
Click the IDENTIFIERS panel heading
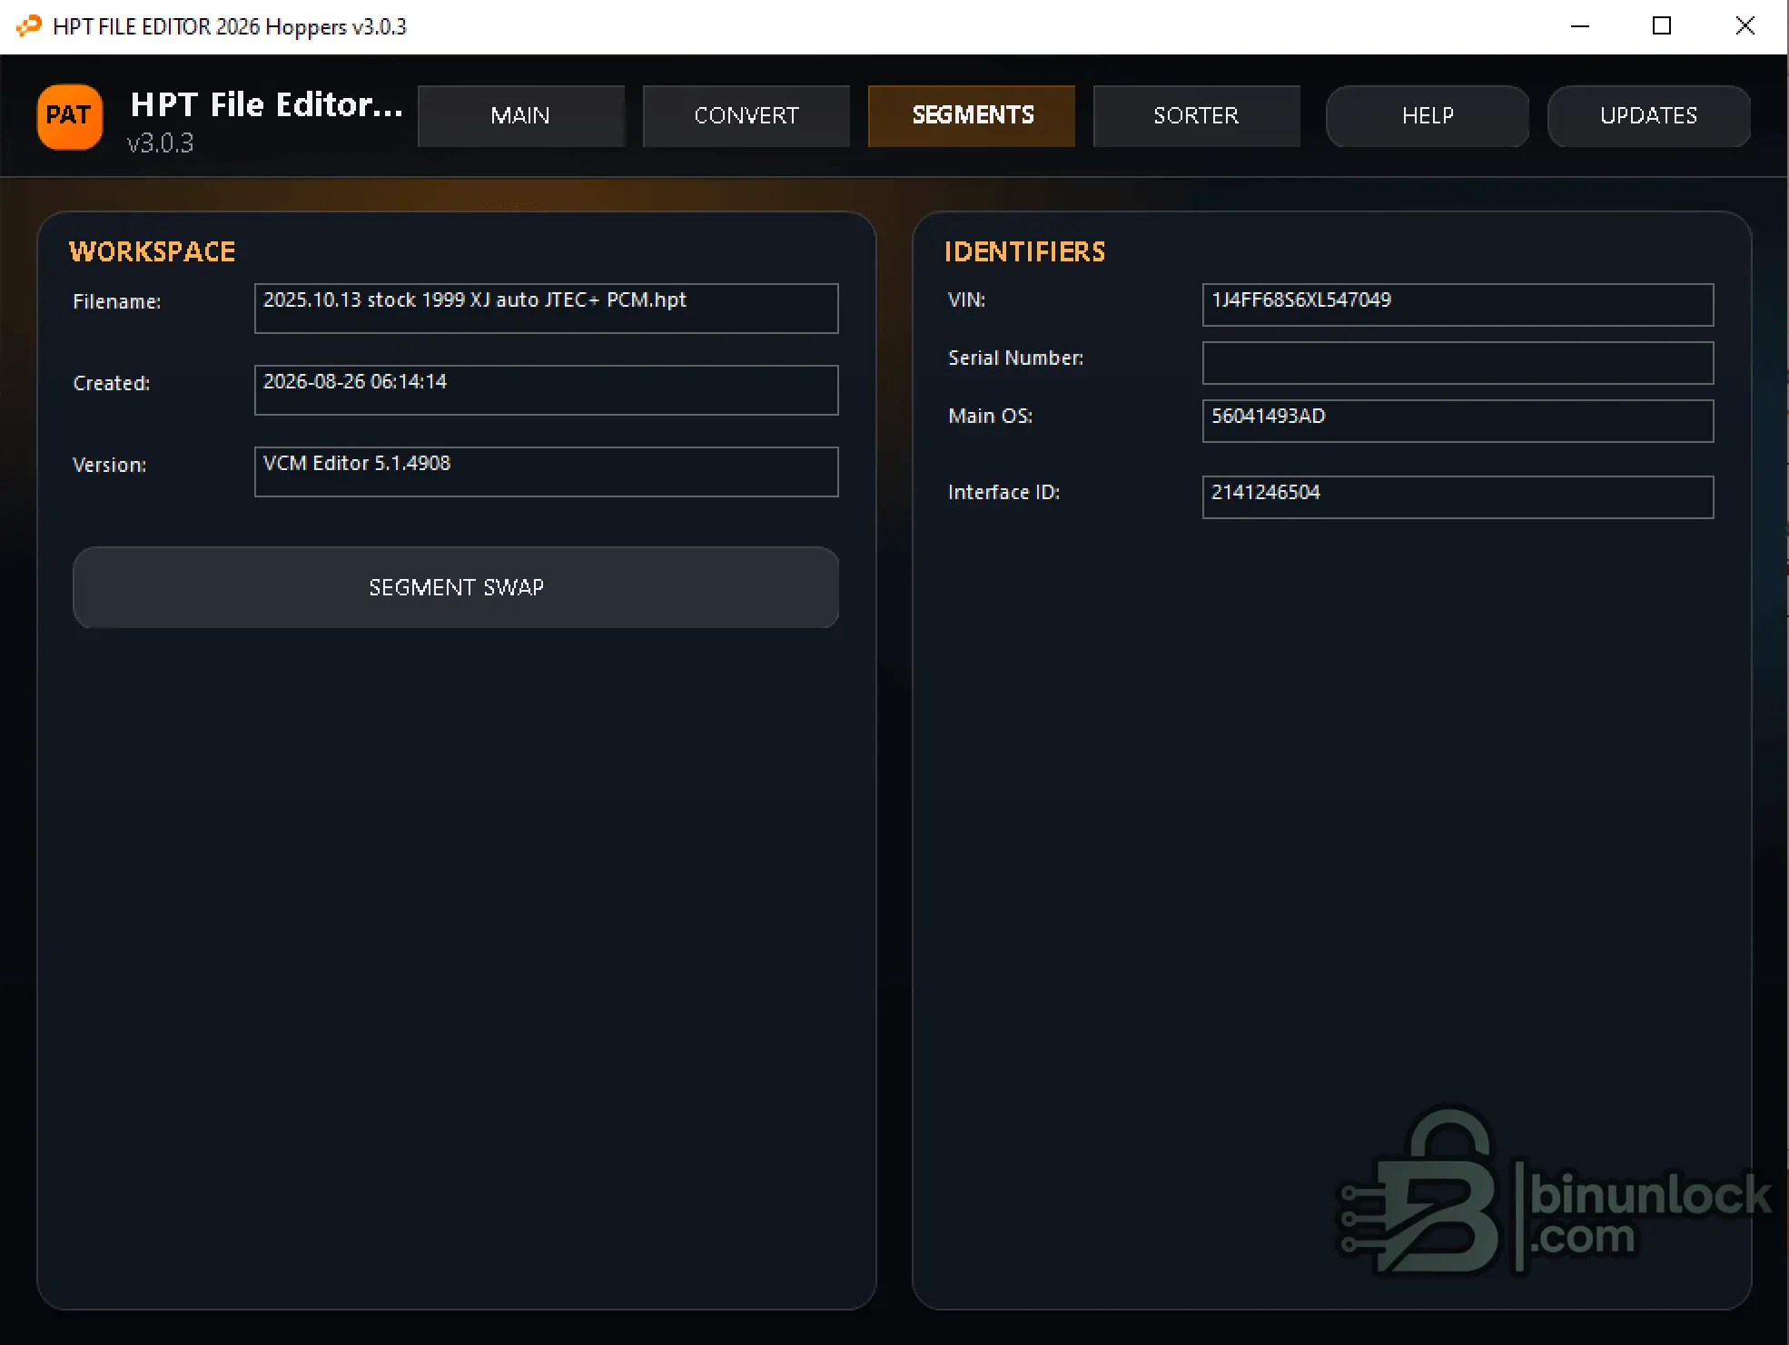point(1025,251)
